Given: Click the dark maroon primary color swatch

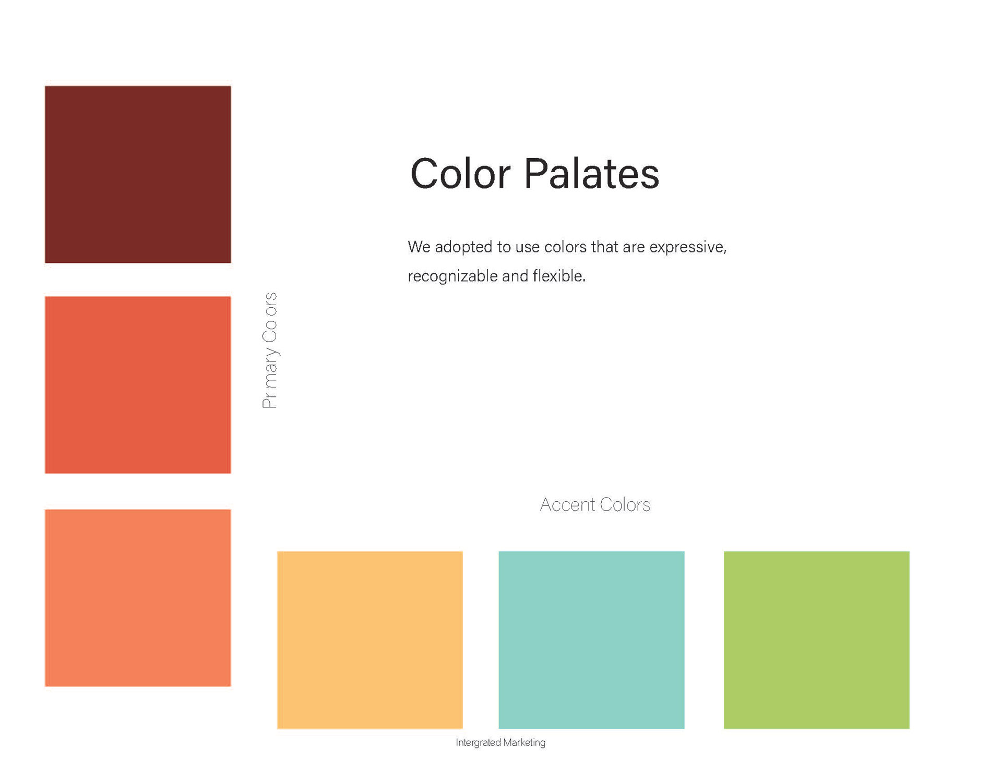Looking at the screenshot, I should (138, 174).
